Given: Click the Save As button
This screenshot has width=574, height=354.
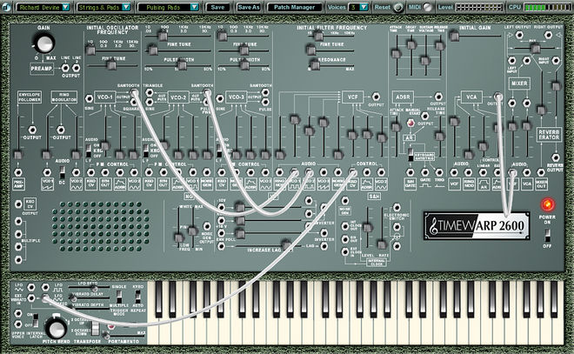Looking at the screenshot, I should point(248,7).
